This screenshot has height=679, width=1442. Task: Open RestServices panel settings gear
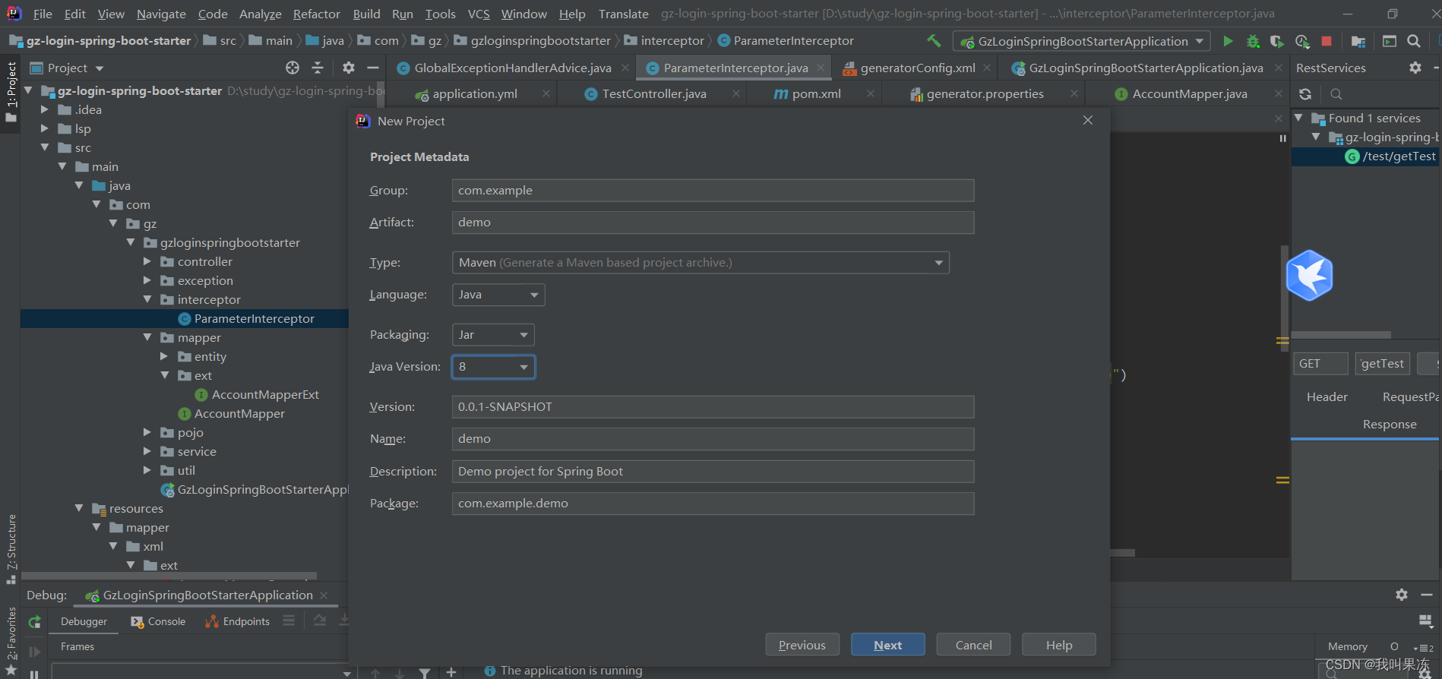coord(1415,68)
